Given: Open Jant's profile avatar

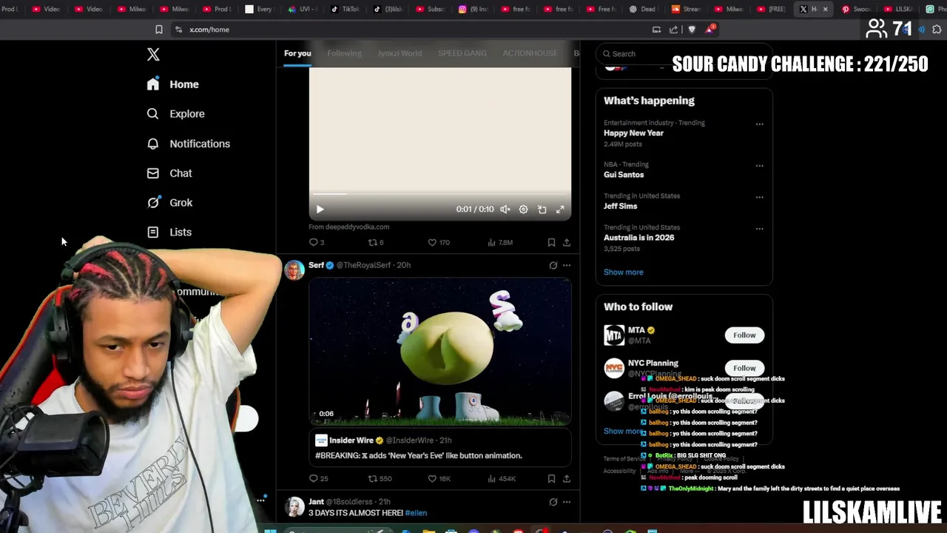Looking at the screenshot, I should tap(294, 506).
